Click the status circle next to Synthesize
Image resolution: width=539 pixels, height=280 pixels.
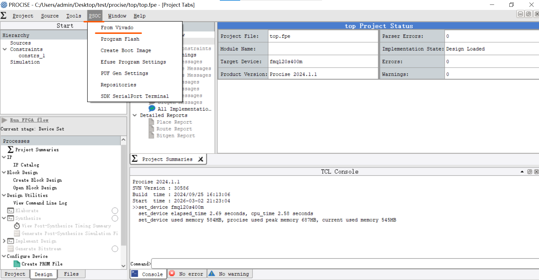[115, 218]
